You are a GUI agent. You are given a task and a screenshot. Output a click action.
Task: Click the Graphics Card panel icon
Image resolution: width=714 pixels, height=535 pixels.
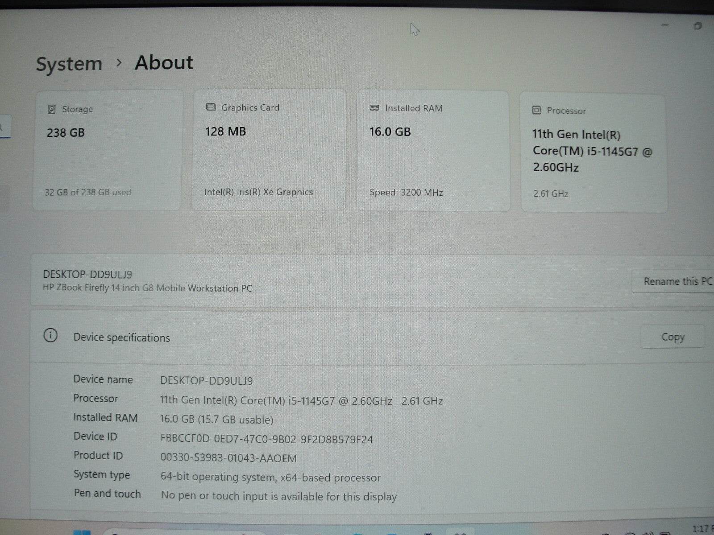tap(211, 107)
